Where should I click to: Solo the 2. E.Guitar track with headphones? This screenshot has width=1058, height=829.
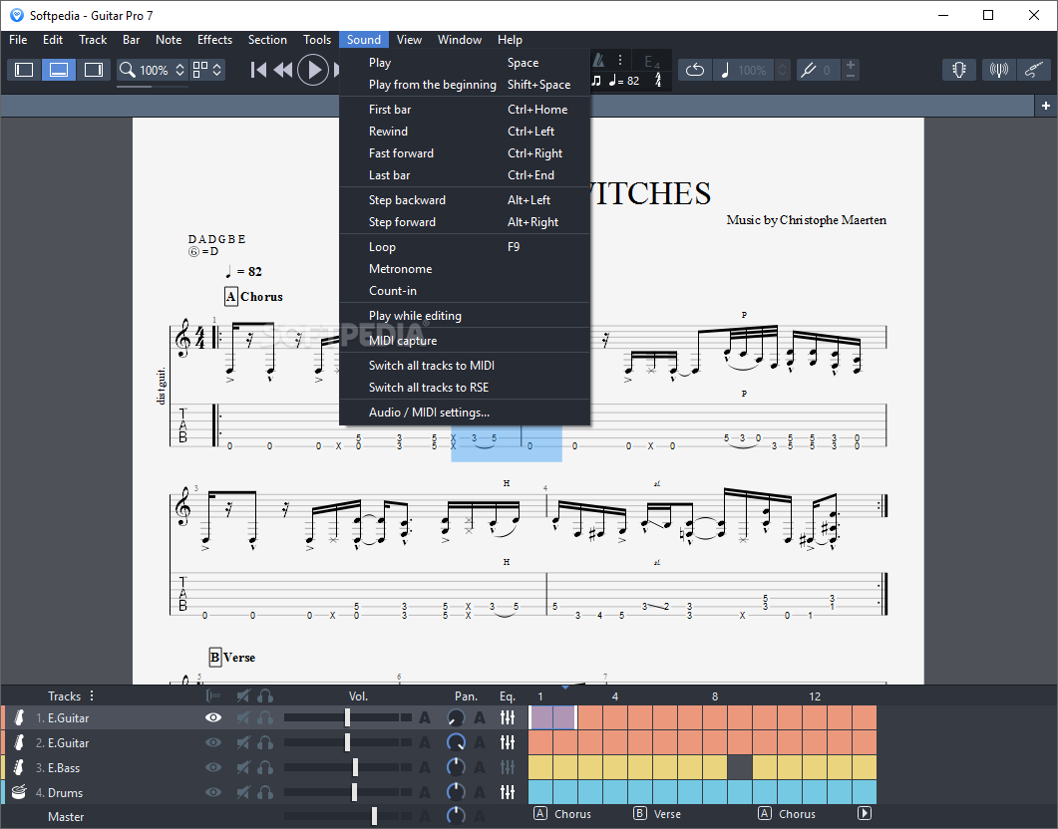(265, 742)
